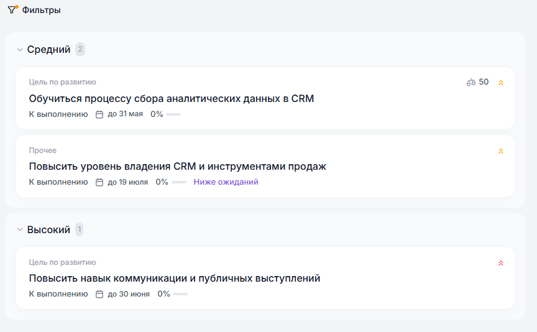
Task: Open goal Повысить уровень владения CRM
Action: (x=177, y=167)
